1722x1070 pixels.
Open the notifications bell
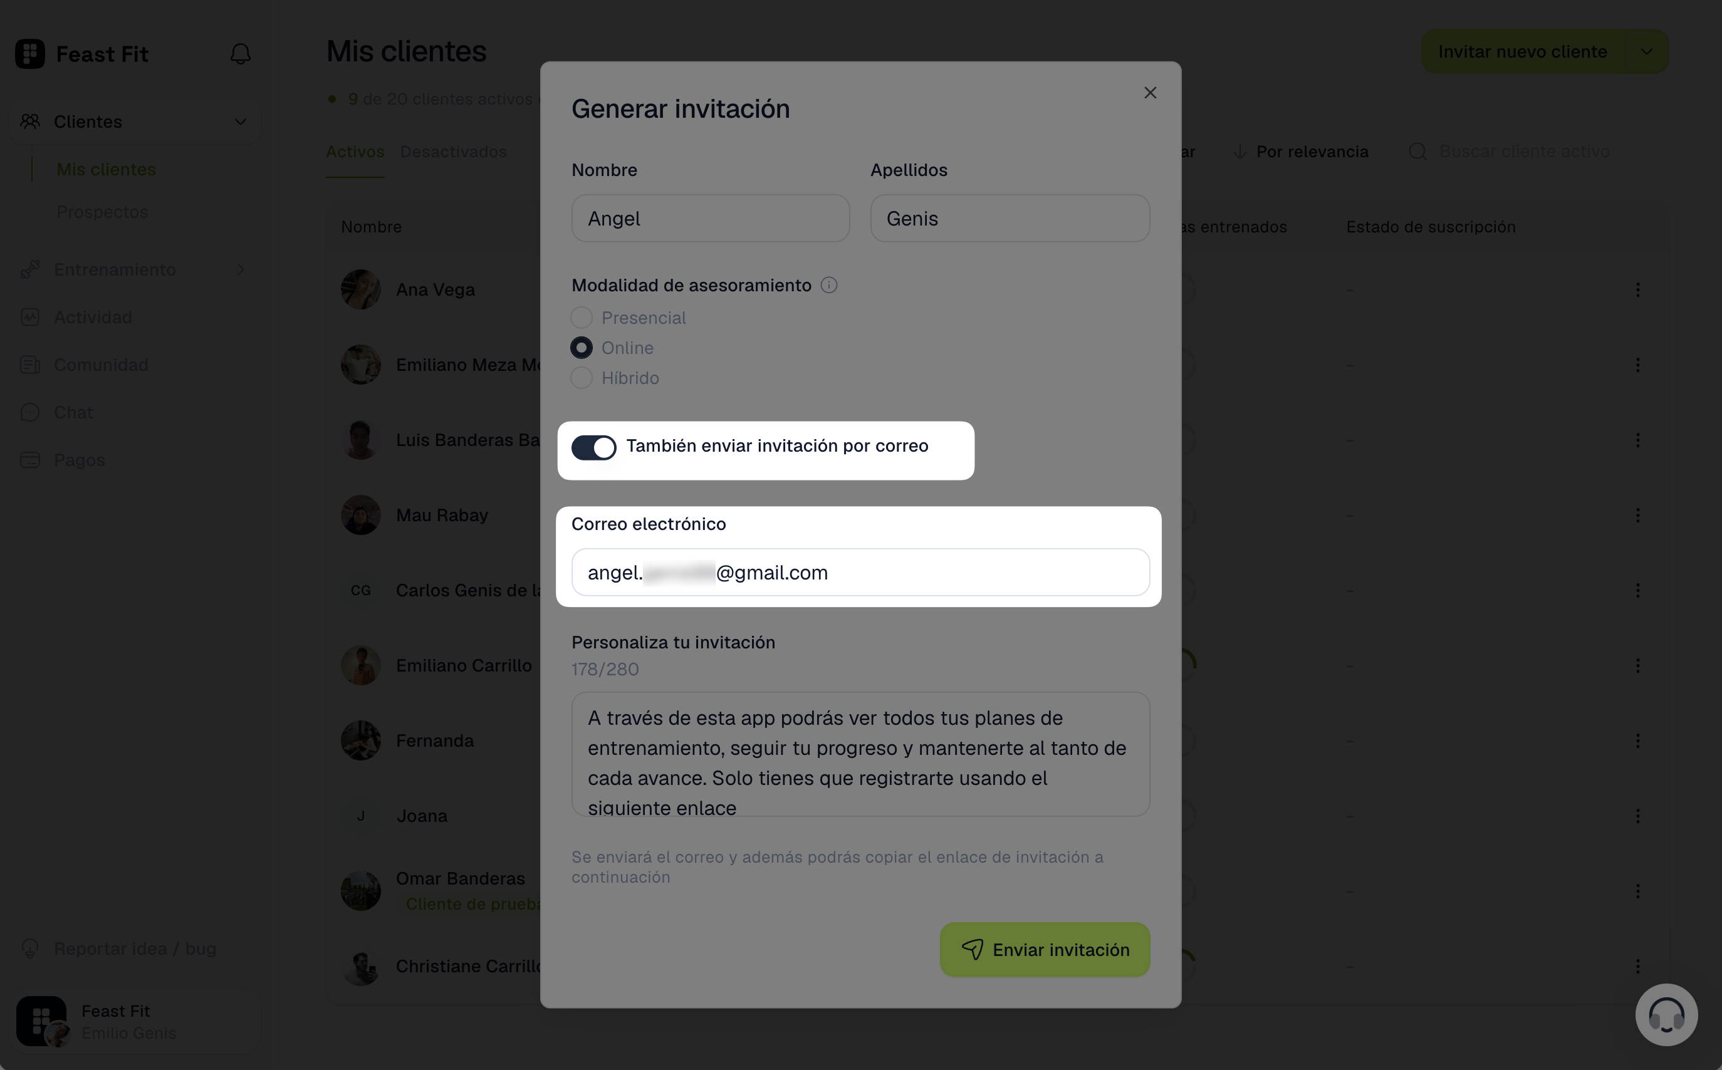[241, 54]
